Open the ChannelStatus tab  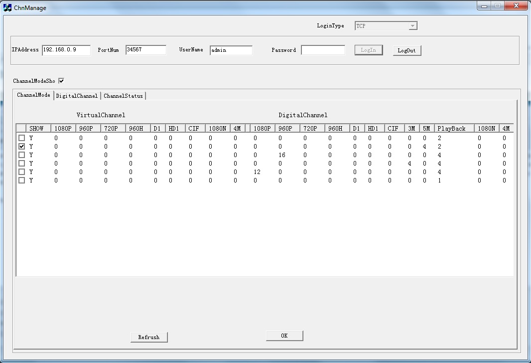click(123, 96)
